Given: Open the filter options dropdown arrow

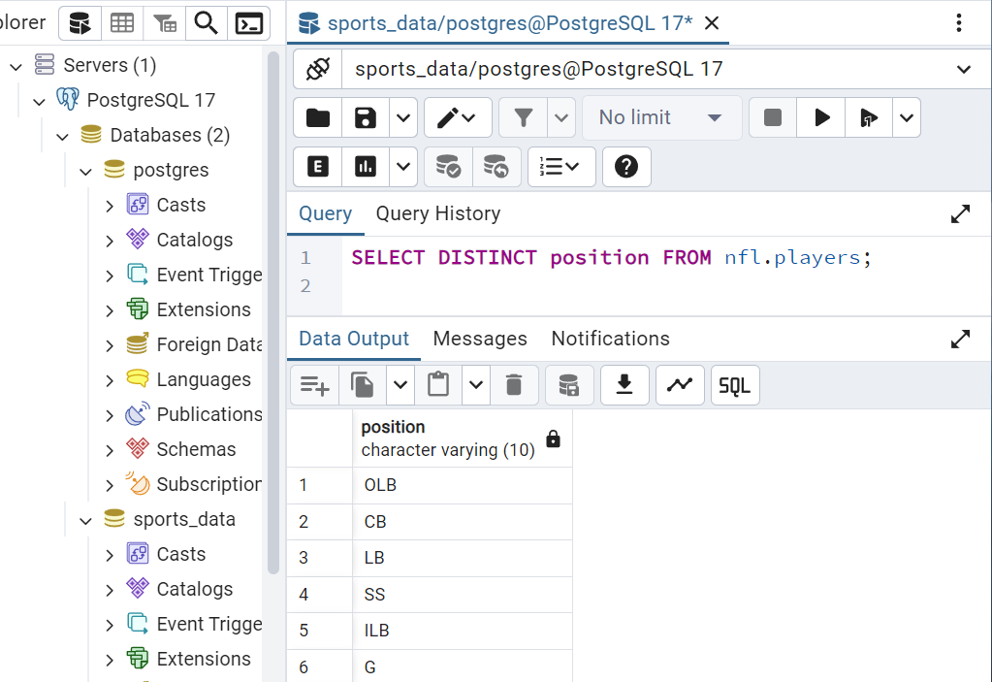Looking at the screenshot, I should click(x=561, y=117).
